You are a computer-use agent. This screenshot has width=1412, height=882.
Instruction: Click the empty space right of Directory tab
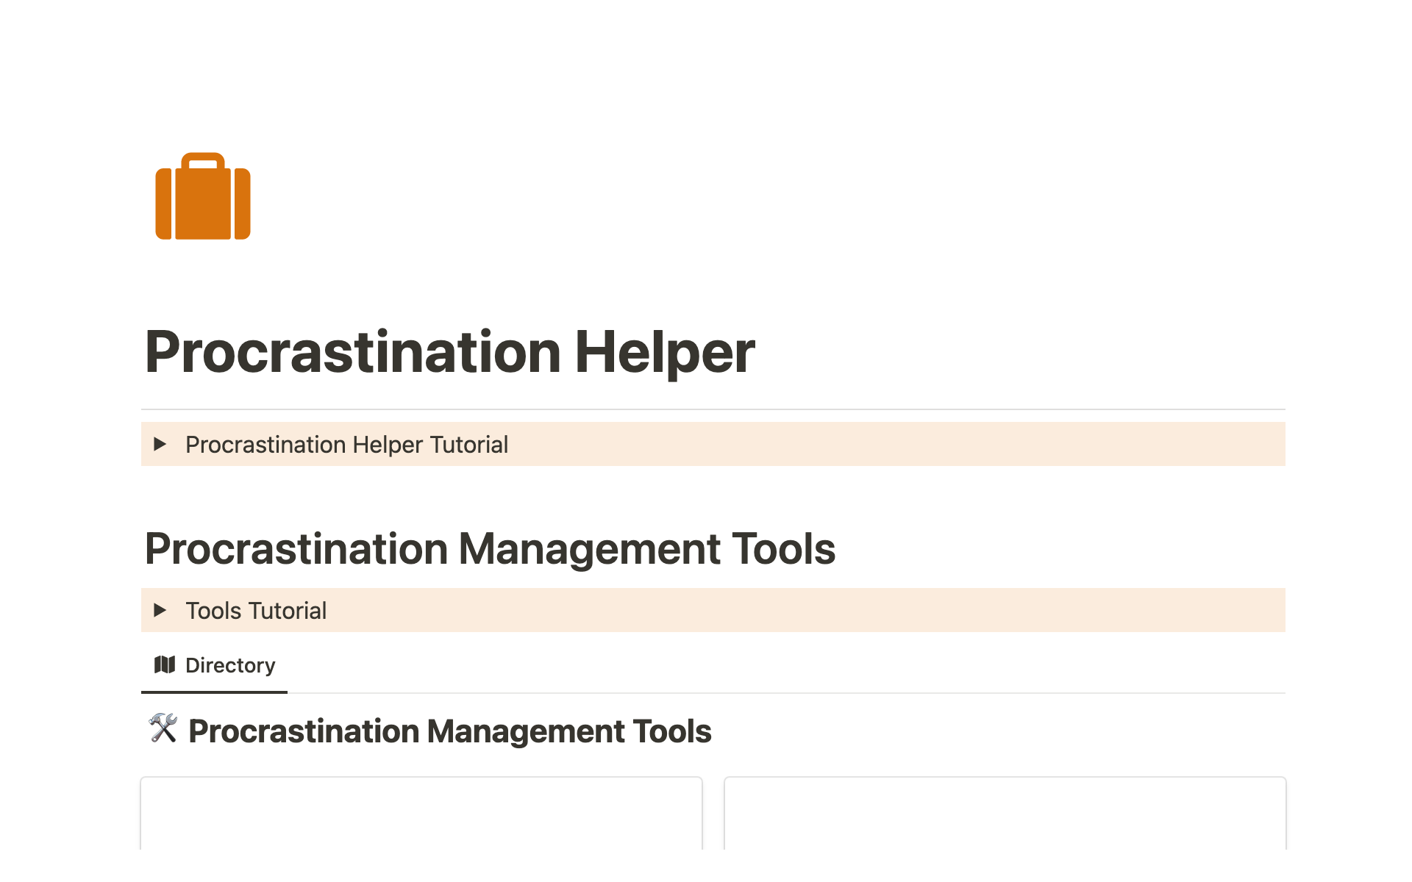click(x=735, y=665)
